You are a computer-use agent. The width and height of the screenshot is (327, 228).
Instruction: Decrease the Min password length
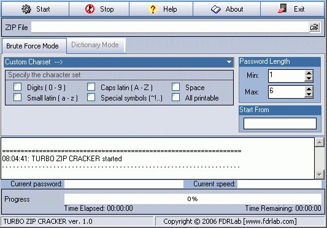tap(309, 78)
